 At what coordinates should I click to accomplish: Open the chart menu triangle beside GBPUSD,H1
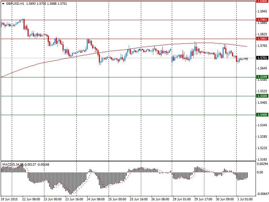click(x=3, y=4)
